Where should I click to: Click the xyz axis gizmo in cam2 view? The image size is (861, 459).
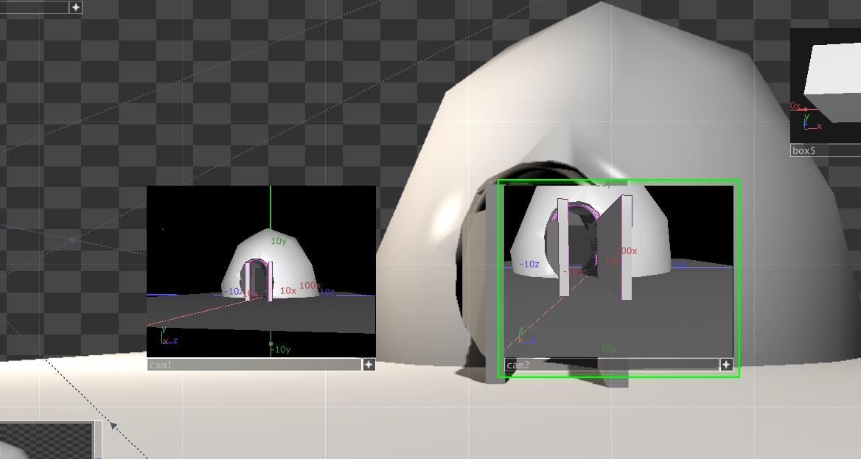pos(526,336)
